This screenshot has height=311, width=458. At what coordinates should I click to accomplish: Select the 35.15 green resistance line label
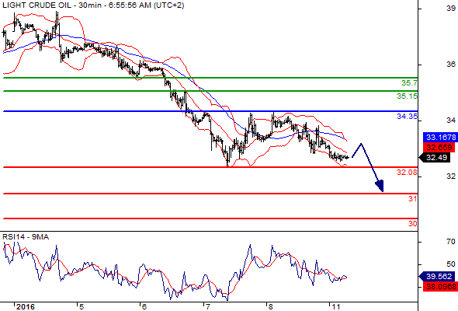[x=407, y=96]
